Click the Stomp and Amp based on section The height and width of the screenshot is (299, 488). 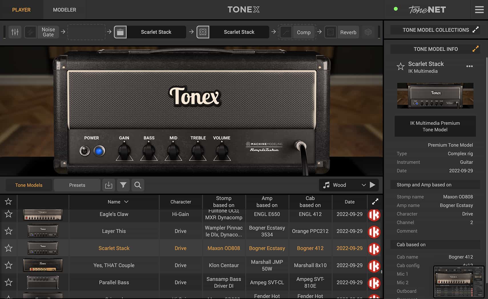(435, 185)
